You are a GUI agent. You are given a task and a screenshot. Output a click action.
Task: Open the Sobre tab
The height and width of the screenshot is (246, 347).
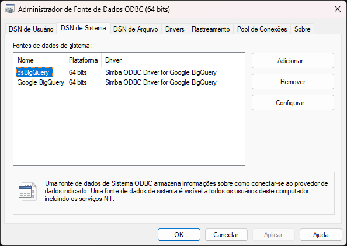(x=302, y=29)
